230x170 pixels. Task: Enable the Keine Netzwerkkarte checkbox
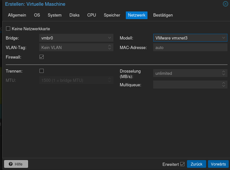pyautogui.click(x=8, y=29)
